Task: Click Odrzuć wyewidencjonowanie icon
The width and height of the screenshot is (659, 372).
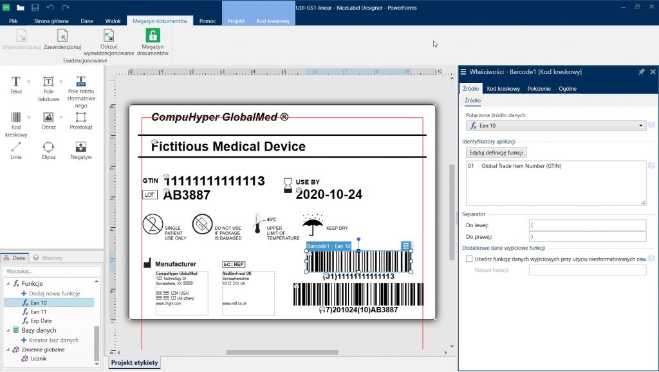Action: click(109, 36)
